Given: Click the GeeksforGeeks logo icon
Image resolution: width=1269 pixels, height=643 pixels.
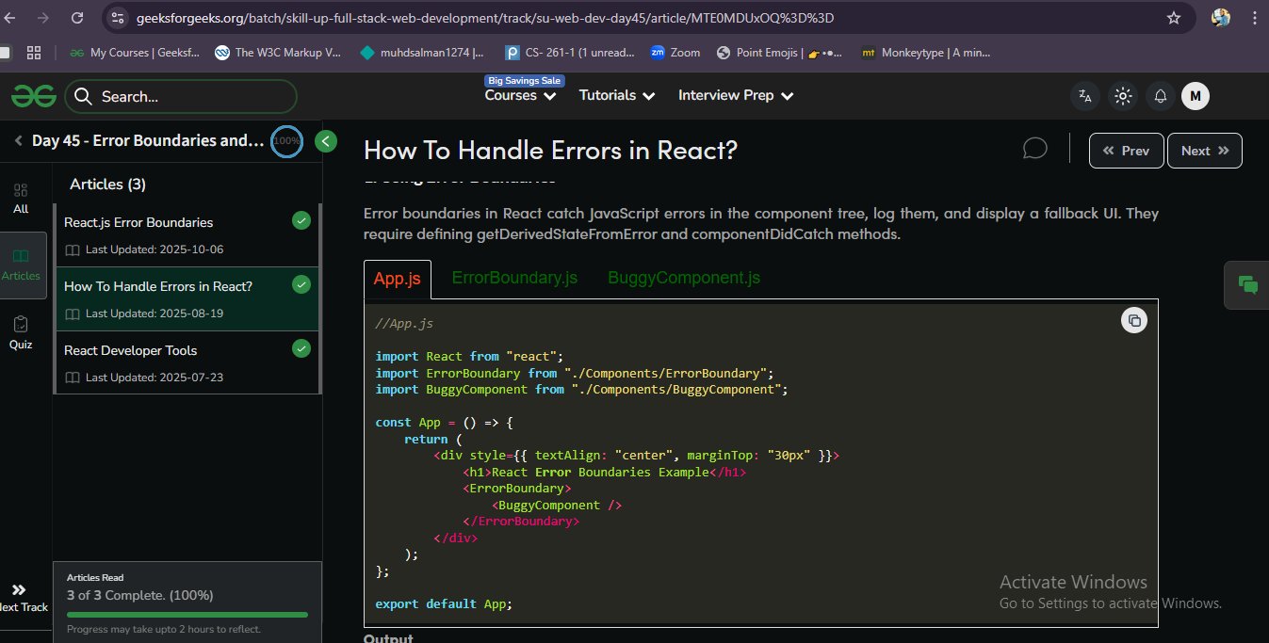Looking at the screenshot, I should [x=33, y=96].
